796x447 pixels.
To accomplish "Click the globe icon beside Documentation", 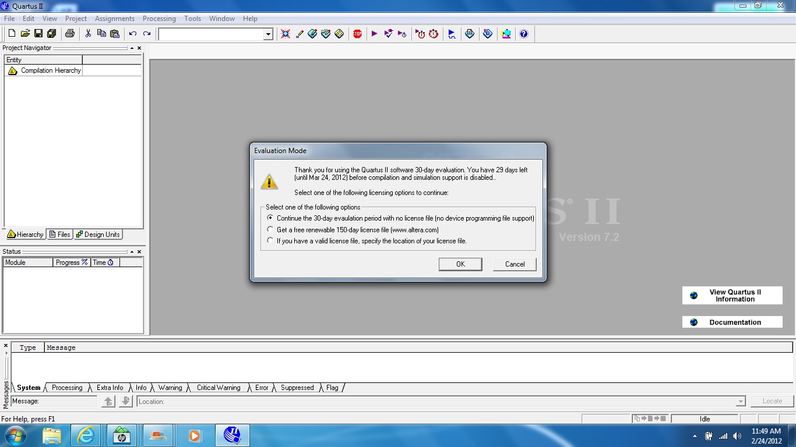I will 693,322.
